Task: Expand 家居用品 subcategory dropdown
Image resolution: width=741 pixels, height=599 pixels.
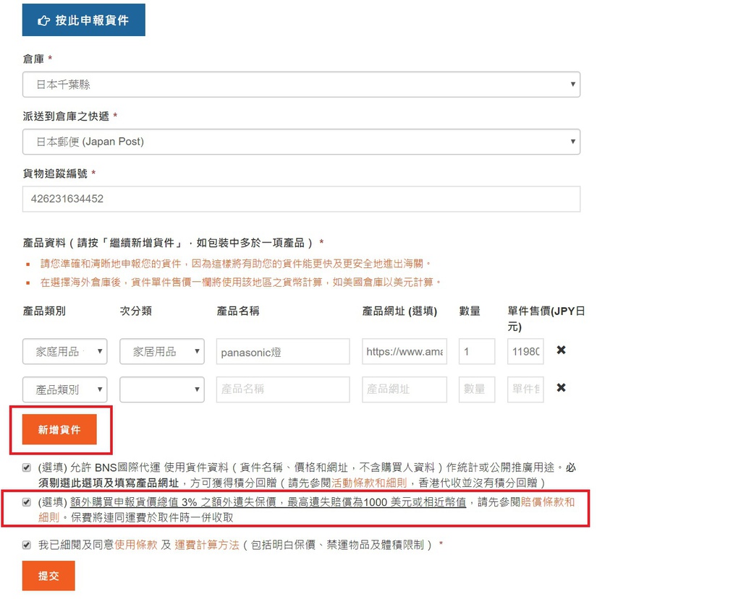Action: [x=161, y=351]
